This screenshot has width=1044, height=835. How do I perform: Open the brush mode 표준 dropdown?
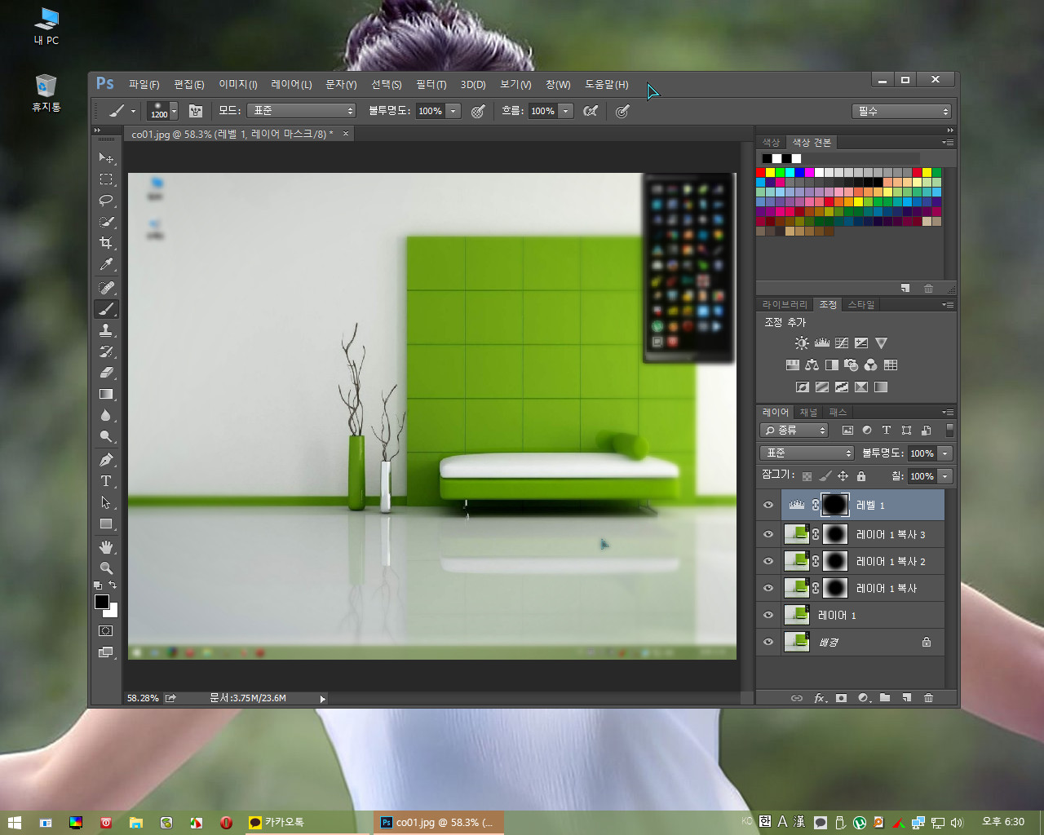tap(303, 111)
